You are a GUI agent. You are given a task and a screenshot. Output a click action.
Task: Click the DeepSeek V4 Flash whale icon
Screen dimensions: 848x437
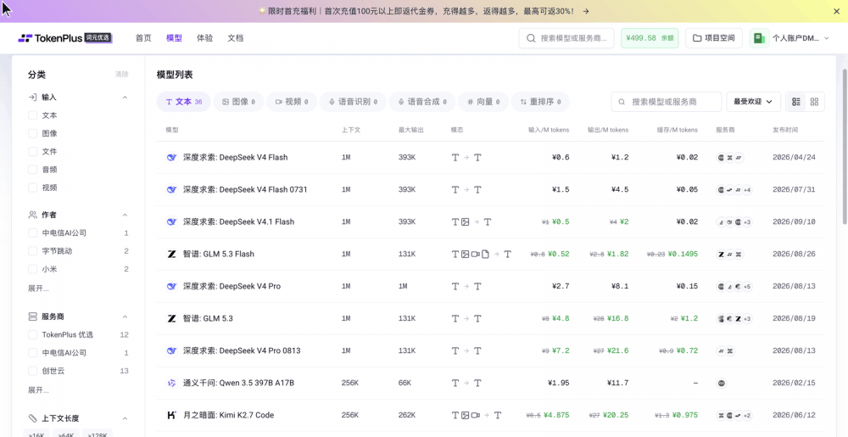point(171,157)
